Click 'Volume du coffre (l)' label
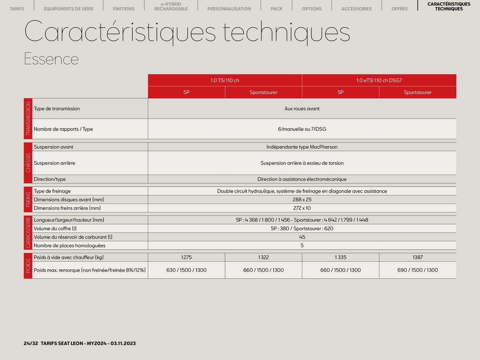Image resolution: width=480 pixels, height=360 pixels. pyautogui.click(x=55, y=228)
